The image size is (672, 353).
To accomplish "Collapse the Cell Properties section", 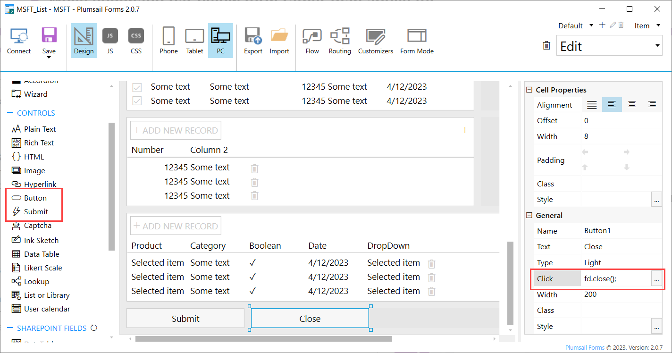I will (529, 90).
